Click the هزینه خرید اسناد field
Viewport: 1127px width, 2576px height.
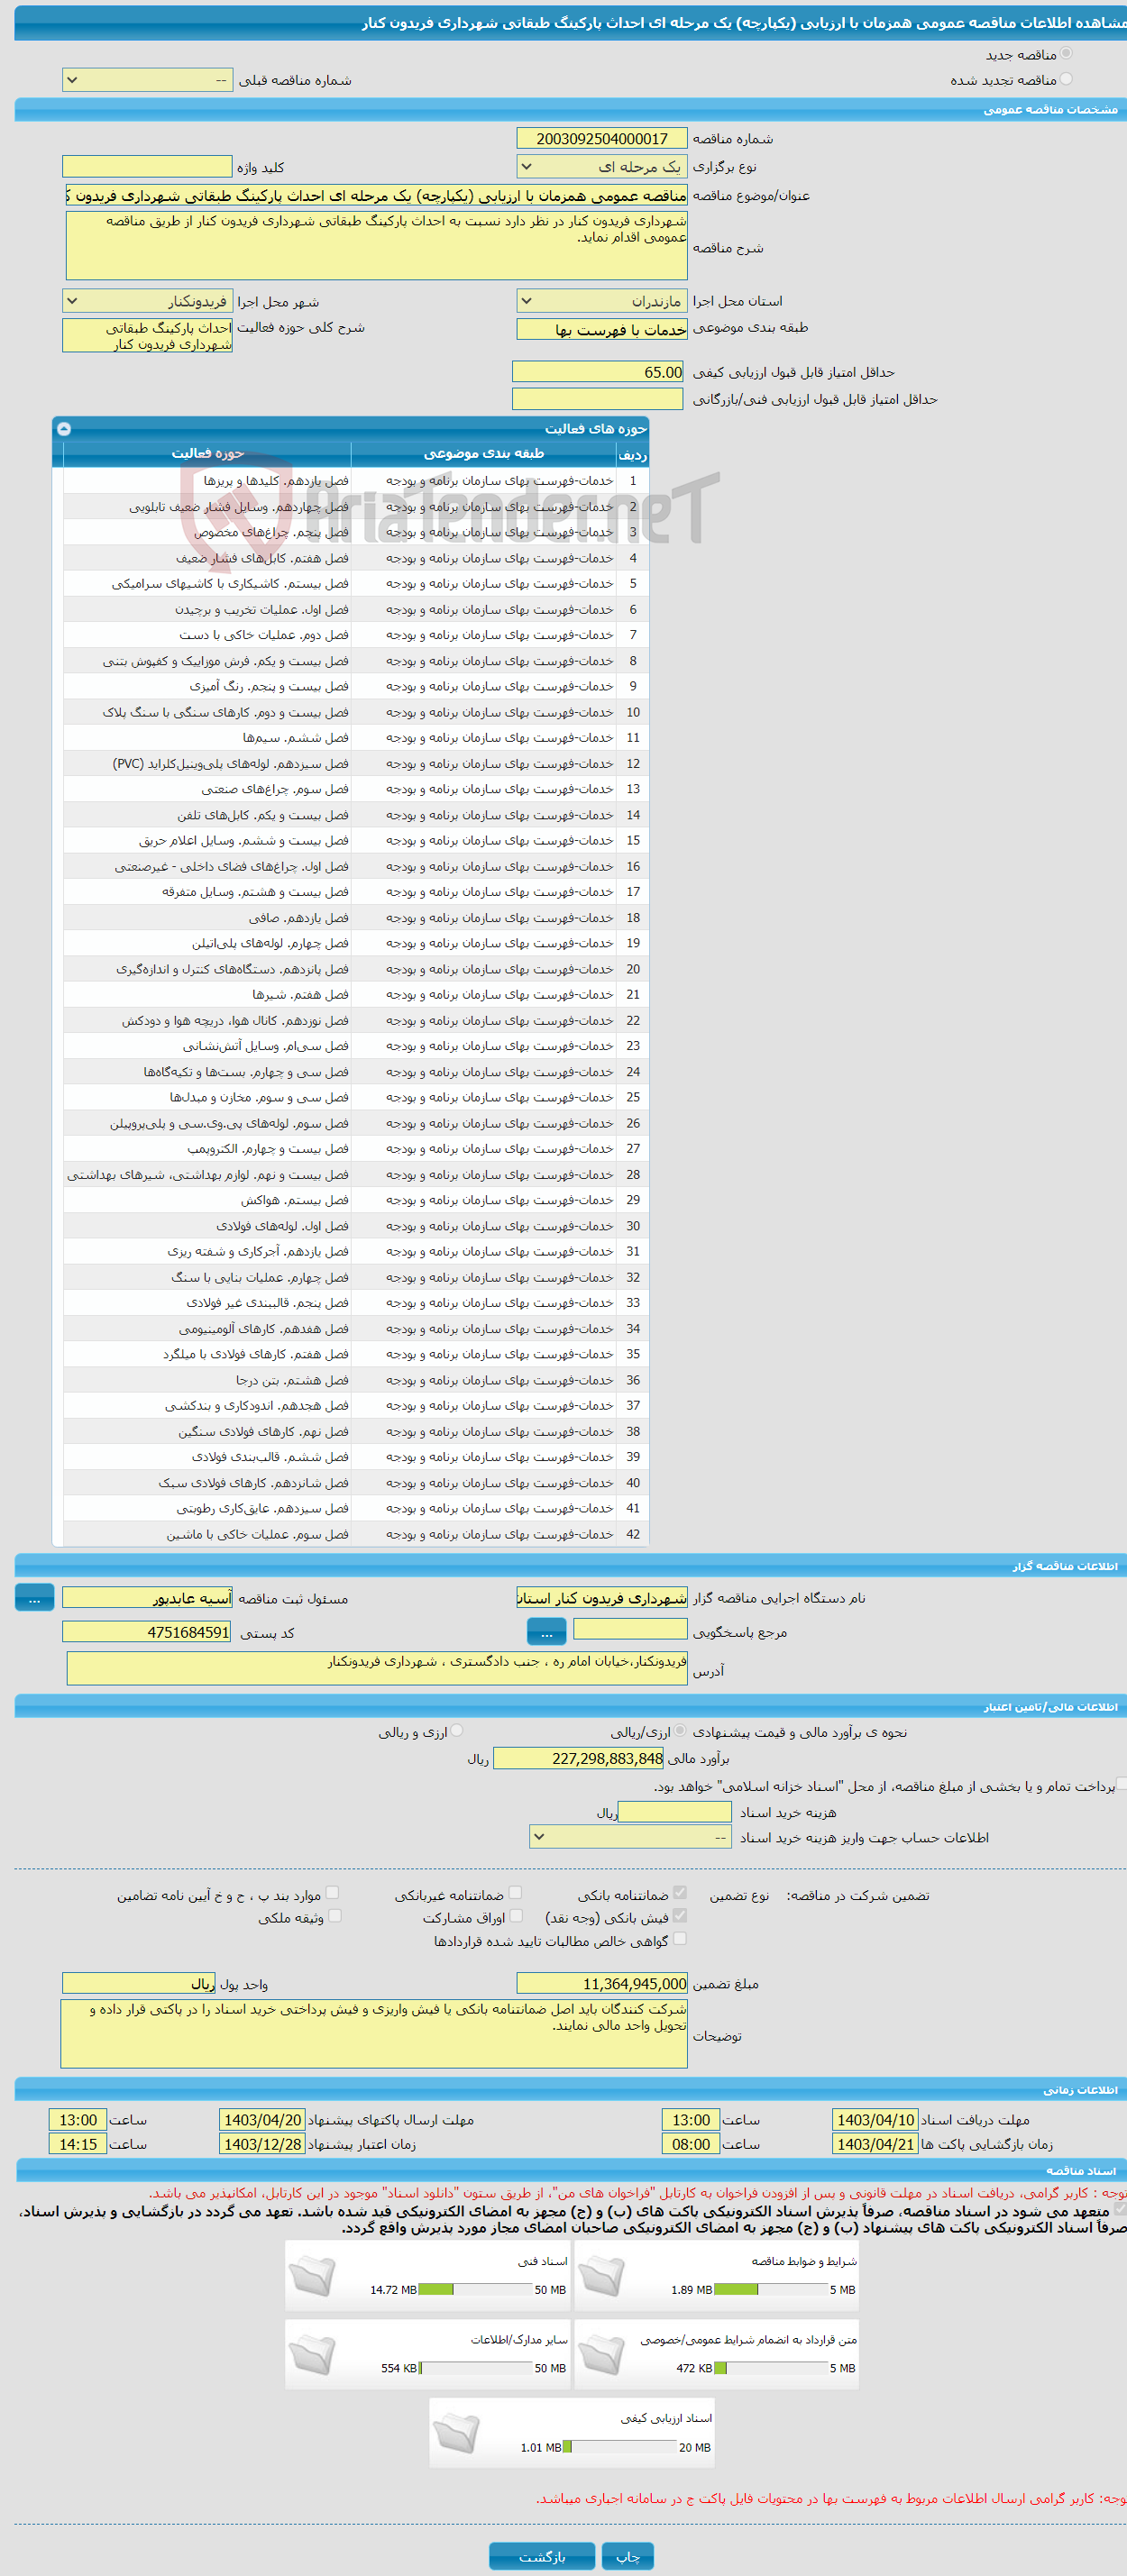tap(675, 1812)
